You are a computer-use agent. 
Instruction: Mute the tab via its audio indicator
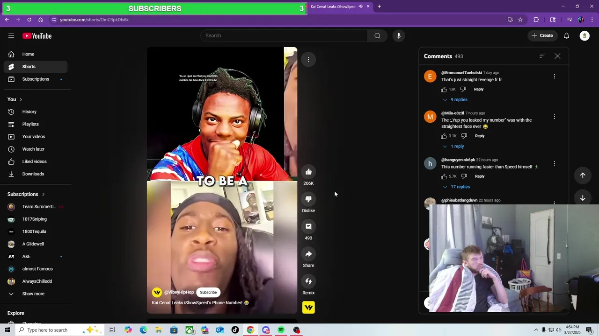pos(360,7)
